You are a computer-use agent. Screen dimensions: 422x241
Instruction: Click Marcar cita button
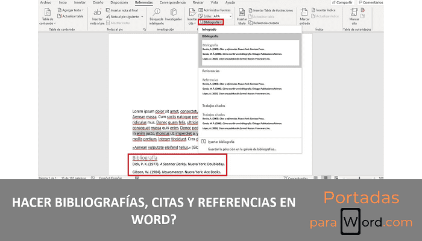[354, 16]
